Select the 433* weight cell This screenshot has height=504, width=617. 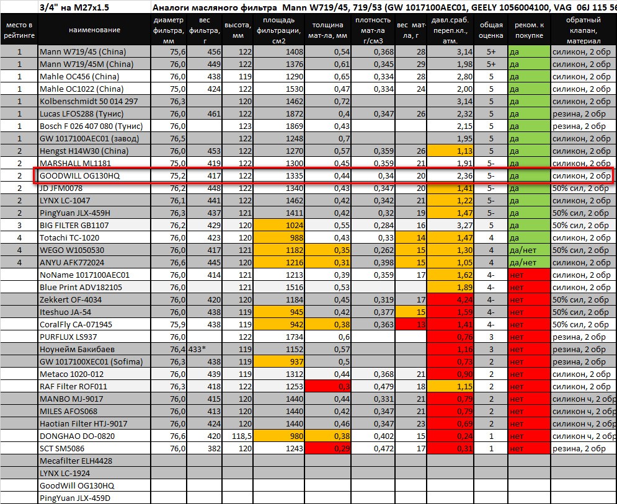pyautogui.click(x=205, y=349)
